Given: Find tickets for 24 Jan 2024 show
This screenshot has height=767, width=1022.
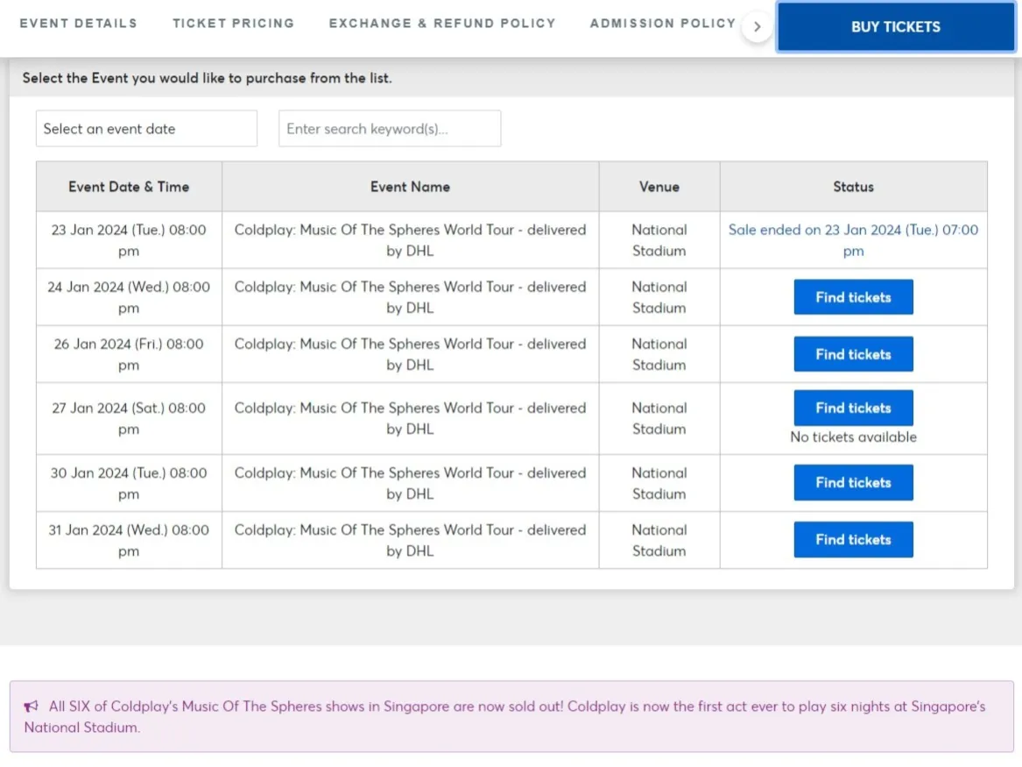Looking at the screenshot, I should (x=853, y=297).
